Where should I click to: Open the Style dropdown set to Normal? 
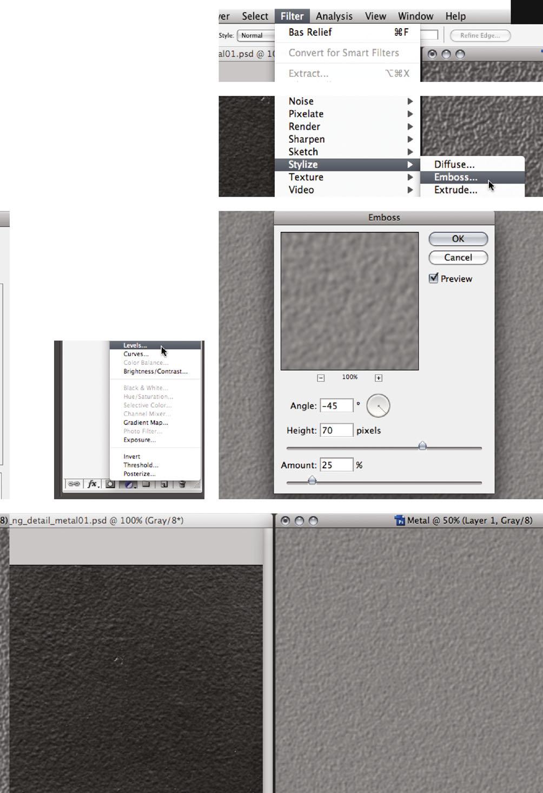[x=256, y=35]
